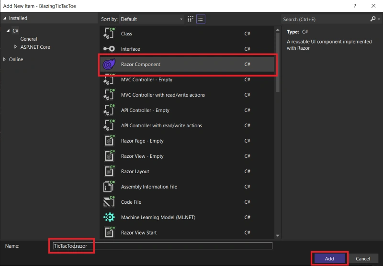The image size is (383, 266).
Task: Expand the ASP.NET Core node
Action: (15, 47)
